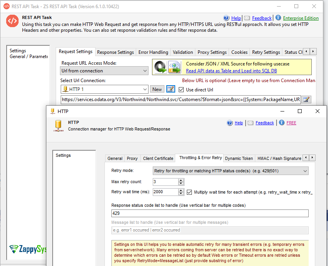The height and width of the screenshot is (266, 328).
Task: Click the edit connection pencil icon
Action: click(x=171, y=89)
